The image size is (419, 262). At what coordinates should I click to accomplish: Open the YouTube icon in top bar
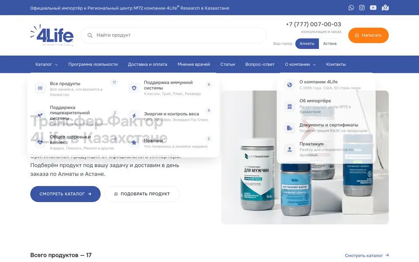coord(373,8)
